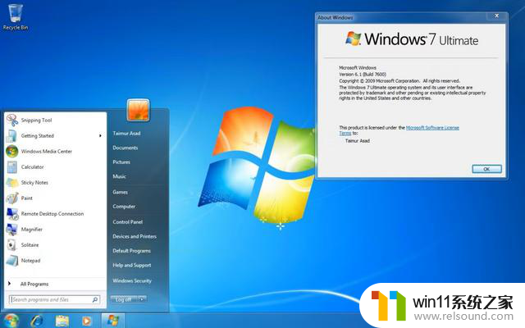The height and width of the screenshot is (328, 525).
Task: Click the Sticky Notes label
Action: (x=34, y=183)
